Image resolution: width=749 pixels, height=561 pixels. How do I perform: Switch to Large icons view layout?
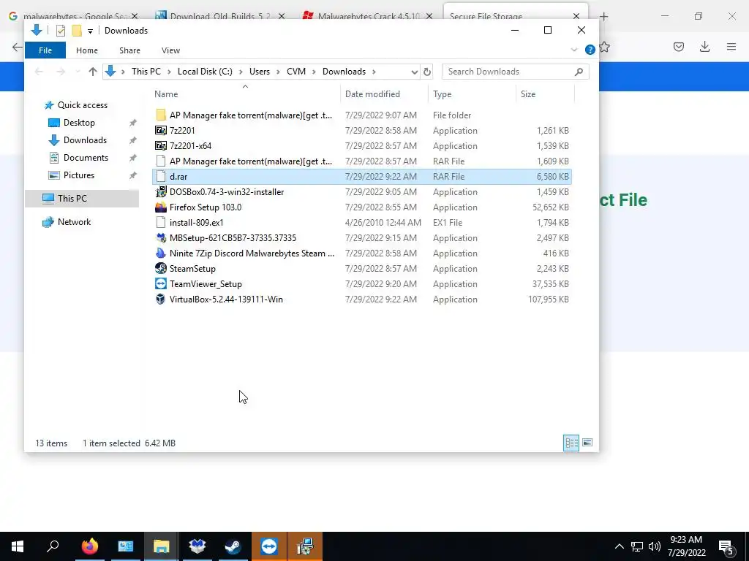tap(587, 443)
